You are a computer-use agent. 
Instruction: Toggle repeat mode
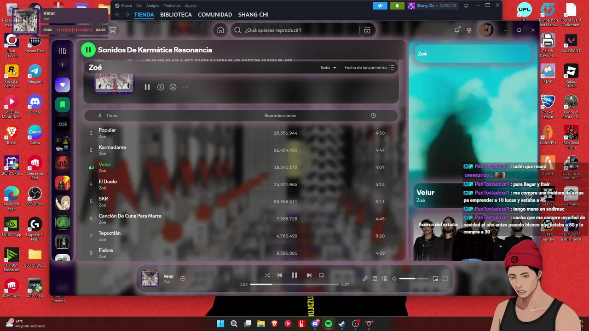(x=322, y=275)
